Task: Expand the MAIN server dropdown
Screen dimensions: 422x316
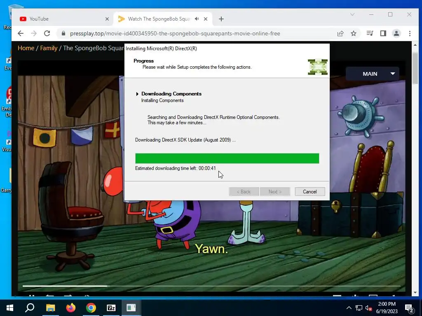Action: [372, 74]
